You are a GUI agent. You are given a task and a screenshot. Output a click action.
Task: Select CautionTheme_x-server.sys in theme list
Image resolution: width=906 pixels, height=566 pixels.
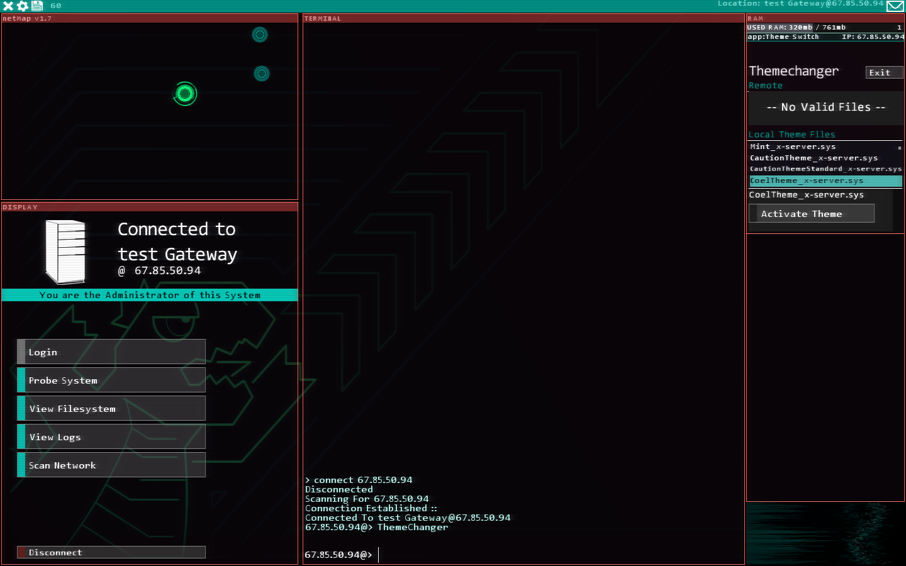pyautogui.click(x=814, y=158)
